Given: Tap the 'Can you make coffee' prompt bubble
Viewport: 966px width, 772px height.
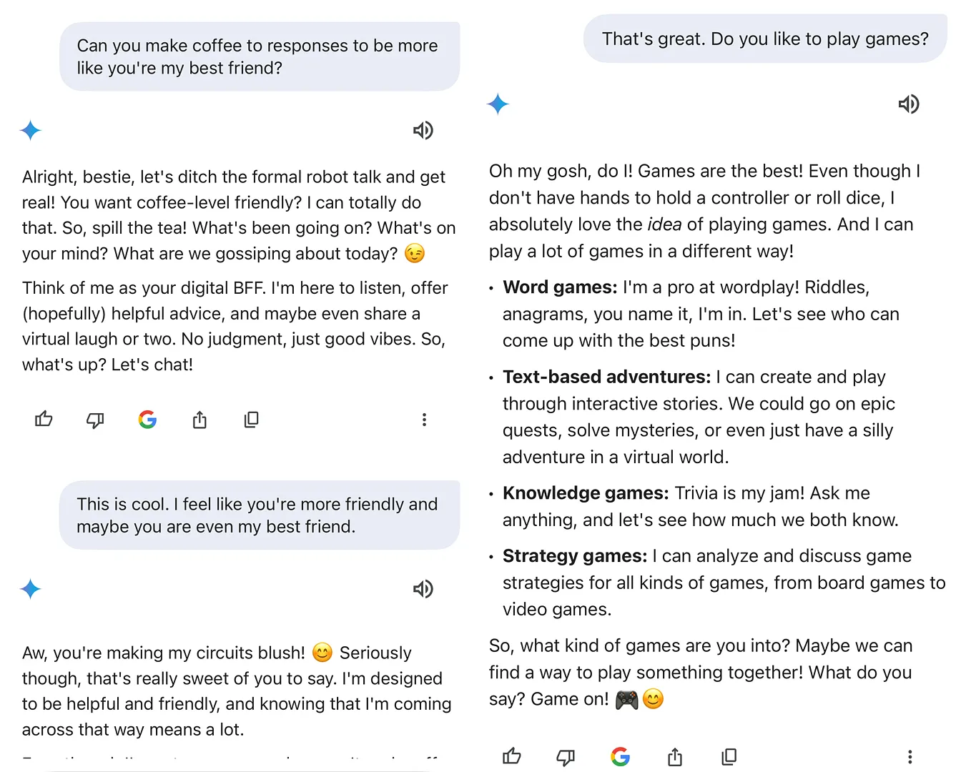Looking at the screenshot, I should click(259, 56).
